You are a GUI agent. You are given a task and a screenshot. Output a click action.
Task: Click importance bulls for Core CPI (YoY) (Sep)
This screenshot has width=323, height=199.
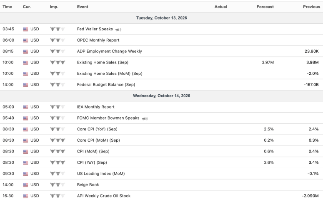point(58,129)
